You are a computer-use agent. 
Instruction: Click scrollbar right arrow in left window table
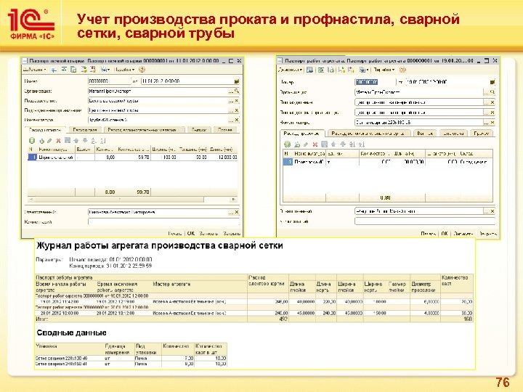click(234, 200)
